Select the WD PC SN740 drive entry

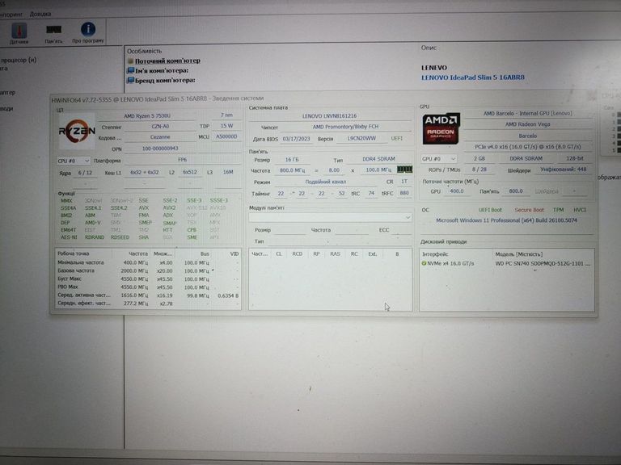pos(543,263)
